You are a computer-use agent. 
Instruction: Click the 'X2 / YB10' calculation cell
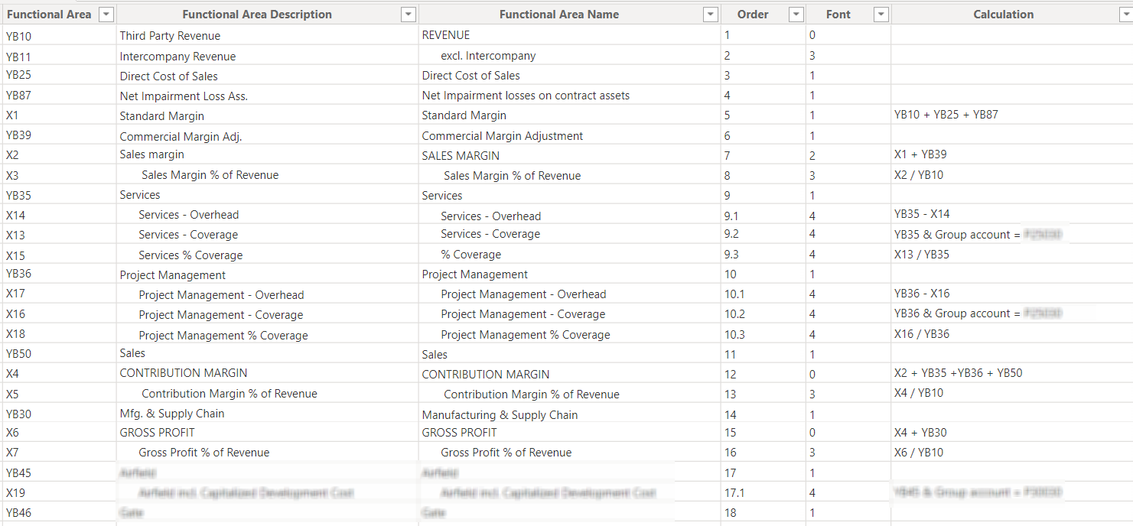coord(919,175)
